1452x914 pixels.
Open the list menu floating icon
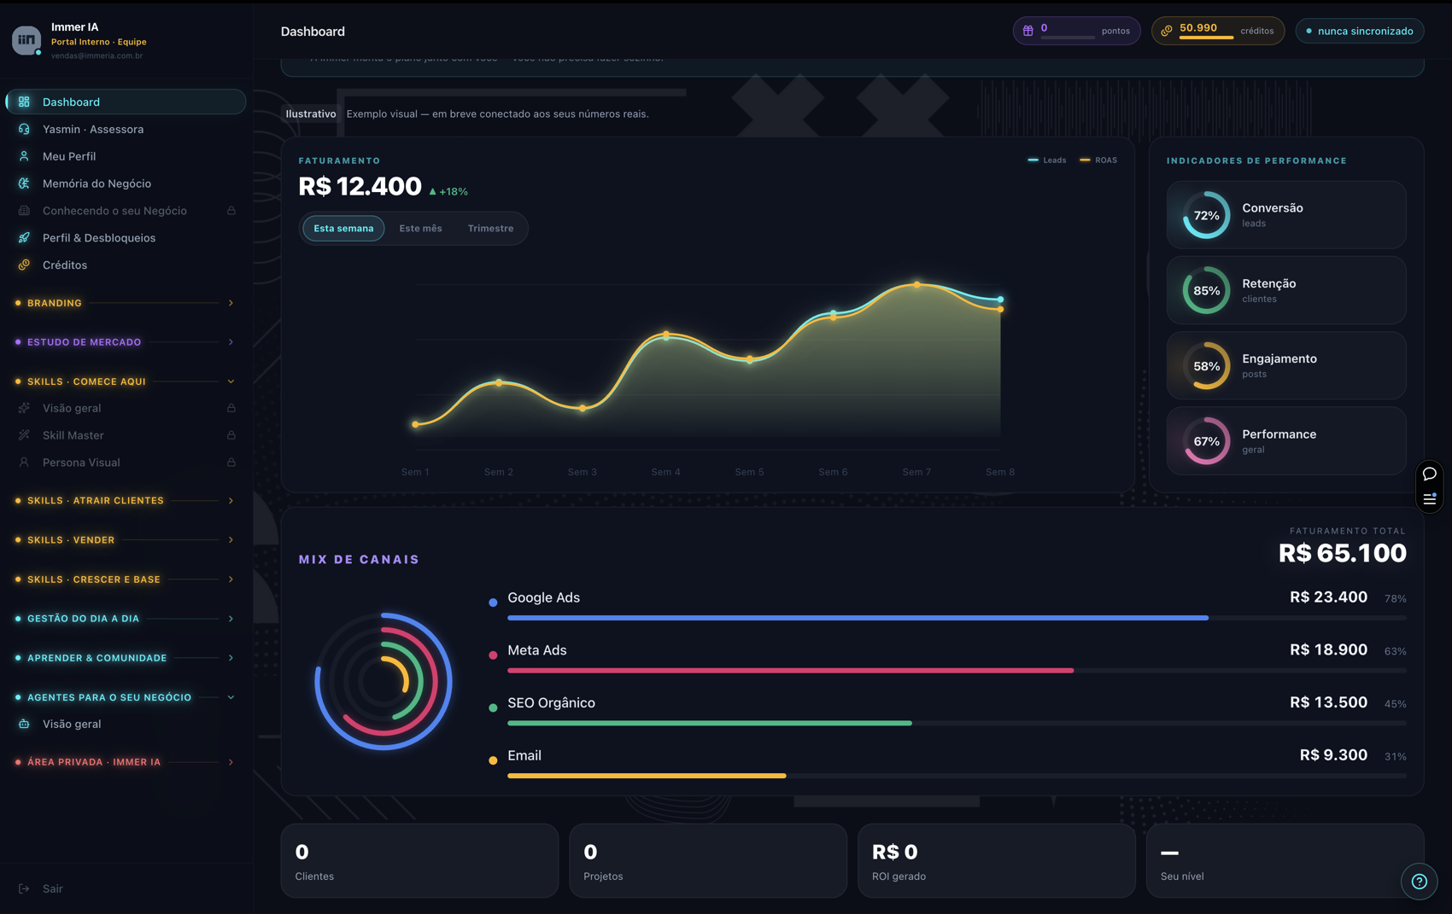click(x=1430, y=498)
